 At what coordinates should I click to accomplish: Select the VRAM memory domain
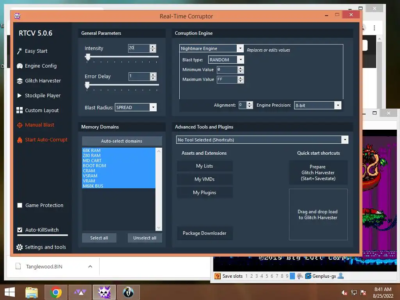coord(119,181)
